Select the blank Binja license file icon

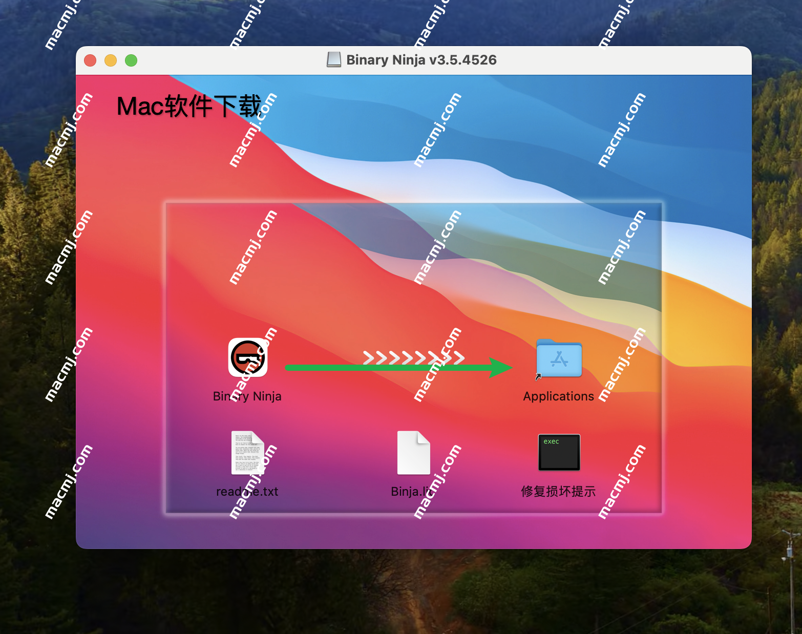pyautogui.click(x=414, y=453)
